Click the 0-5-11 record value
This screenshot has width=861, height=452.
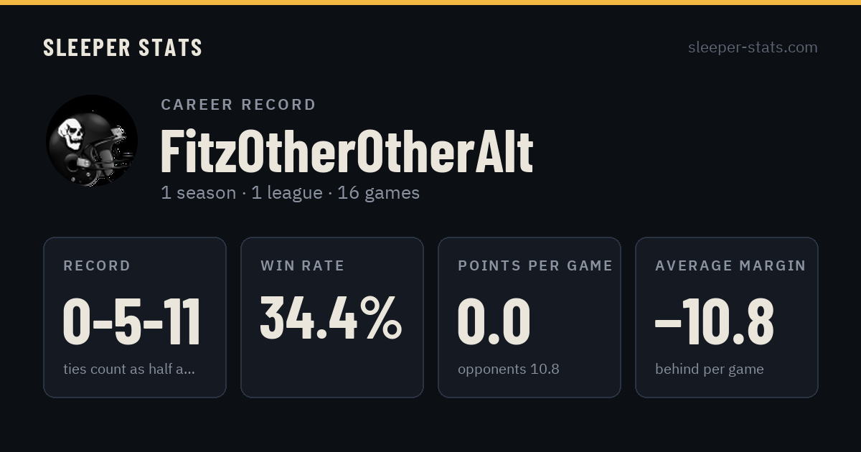click(132, 322)
